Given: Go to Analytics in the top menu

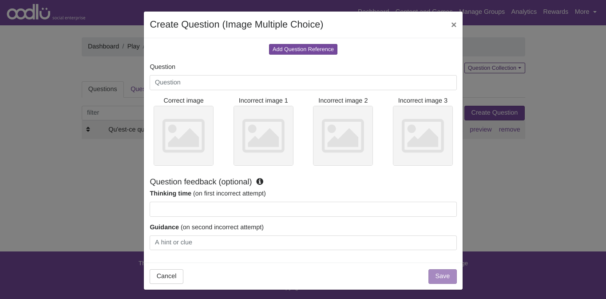Looking at the screenshot, I should tap(524, 12).
